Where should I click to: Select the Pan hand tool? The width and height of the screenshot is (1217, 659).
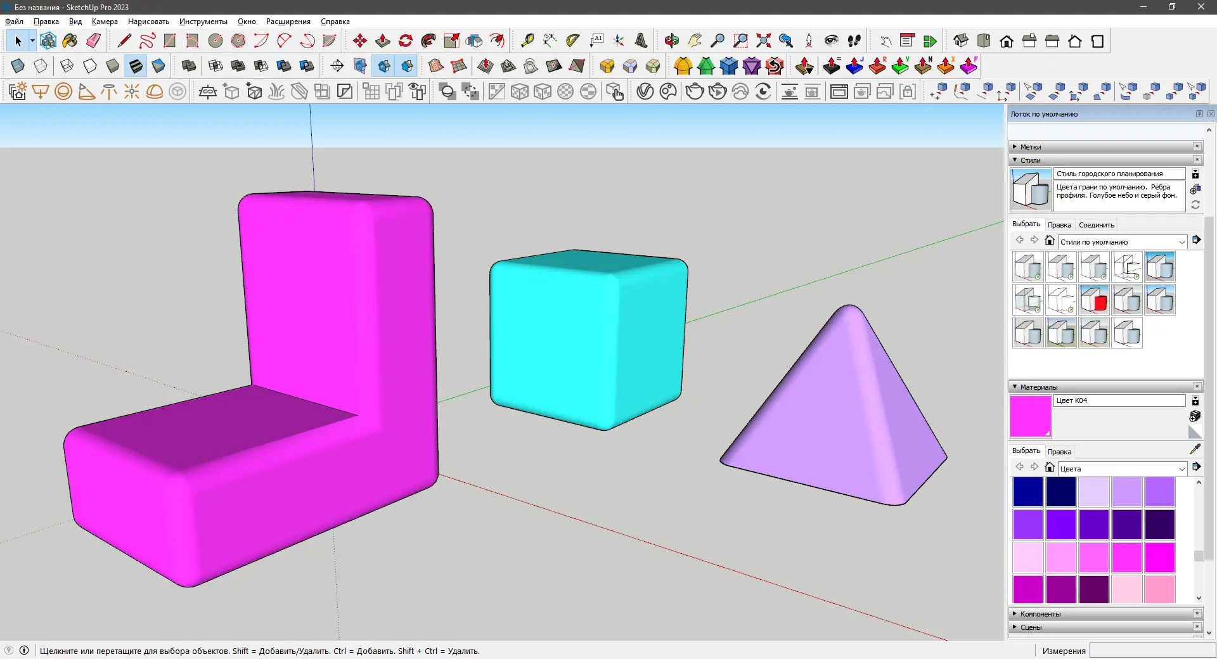(x=695, y=41)
